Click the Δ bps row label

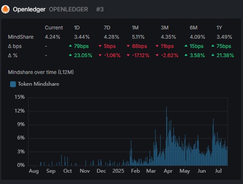pos(15,46)
